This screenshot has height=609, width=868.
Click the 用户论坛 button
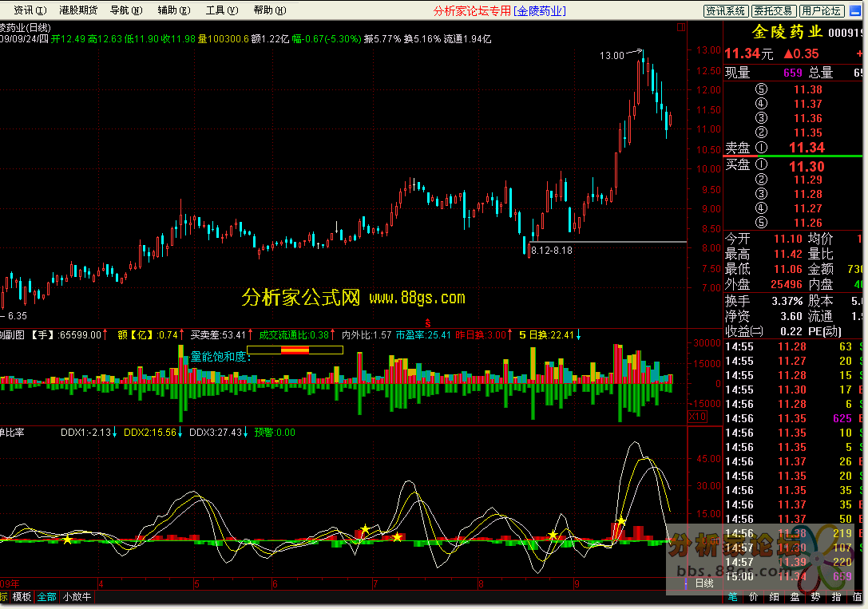(x=822, y=10)
